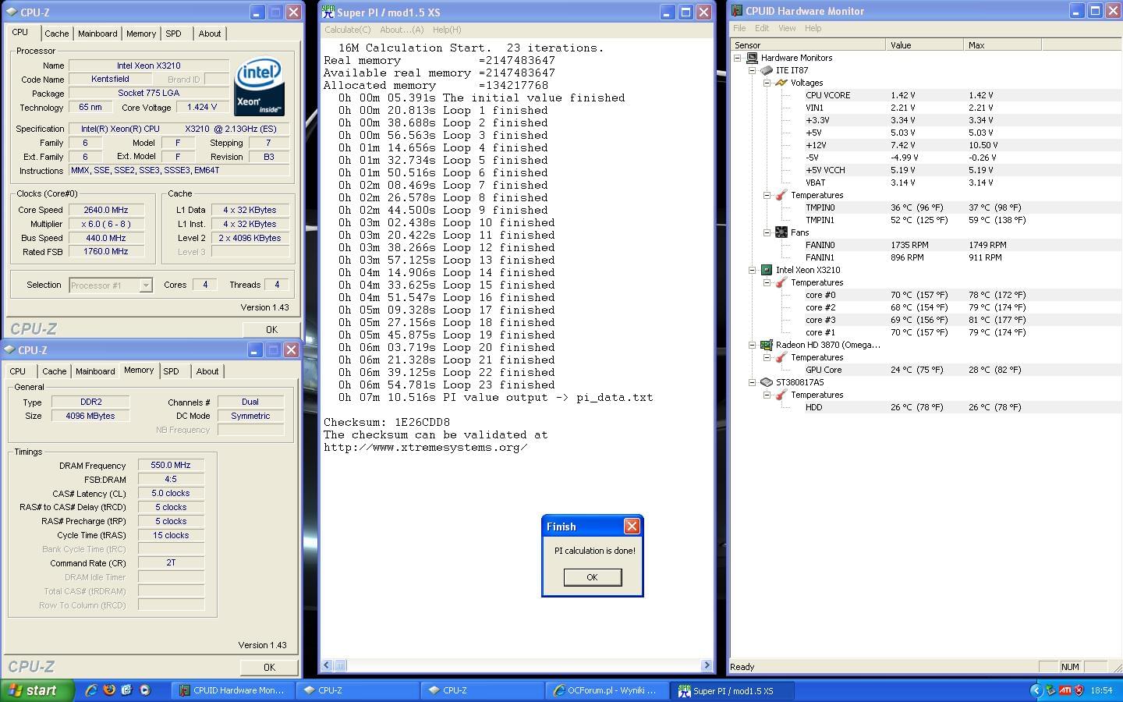Viewport: 1123px width, 702px height.
Task: Click CPUID Hardware Monitor title bar icon
Action: pos(737,11)
